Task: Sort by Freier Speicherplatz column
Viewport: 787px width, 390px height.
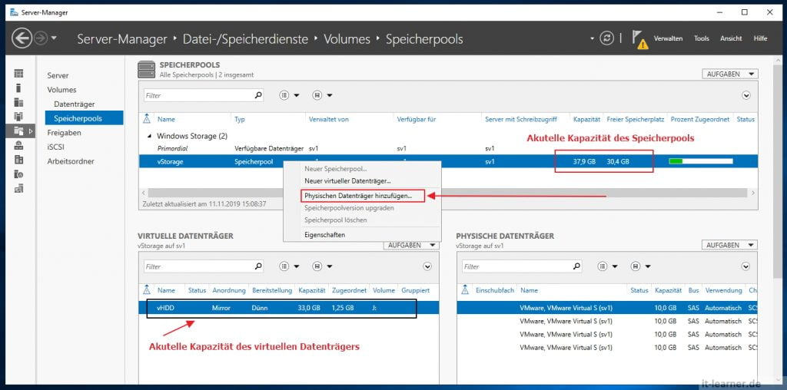Action: (x=636, y=119)
